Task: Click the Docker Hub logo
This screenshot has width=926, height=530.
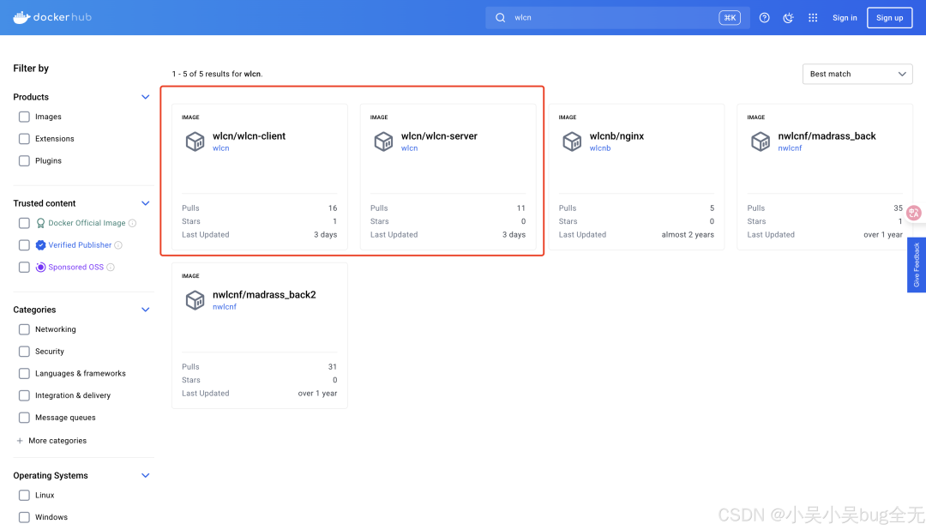Action: point(52,17)
